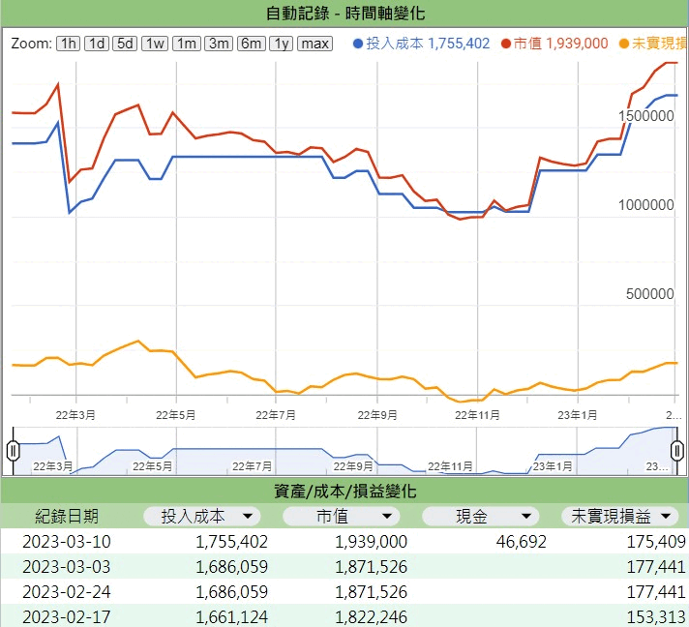Zoom chart to 6m

click(251, 44)
